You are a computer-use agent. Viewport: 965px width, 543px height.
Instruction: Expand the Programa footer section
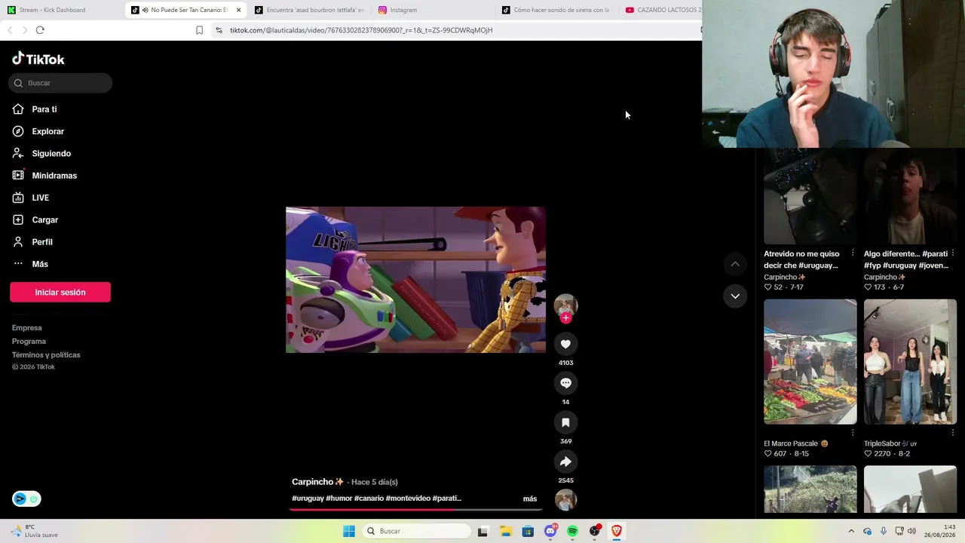pyautogui.click(x=29, y=342)
